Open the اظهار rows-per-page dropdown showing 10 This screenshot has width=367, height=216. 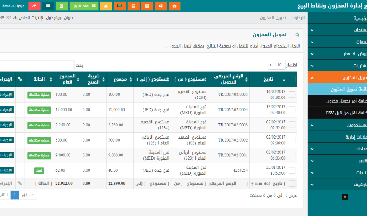click(276, 65)
